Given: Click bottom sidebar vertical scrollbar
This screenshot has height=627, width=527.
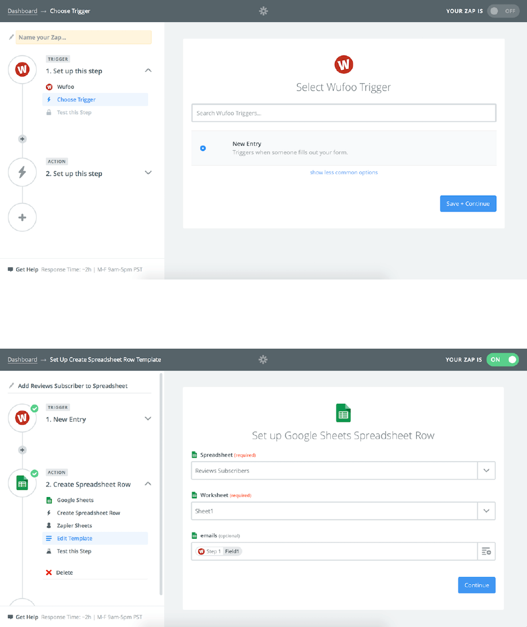Looking at the screenshot, I should 161,484.
